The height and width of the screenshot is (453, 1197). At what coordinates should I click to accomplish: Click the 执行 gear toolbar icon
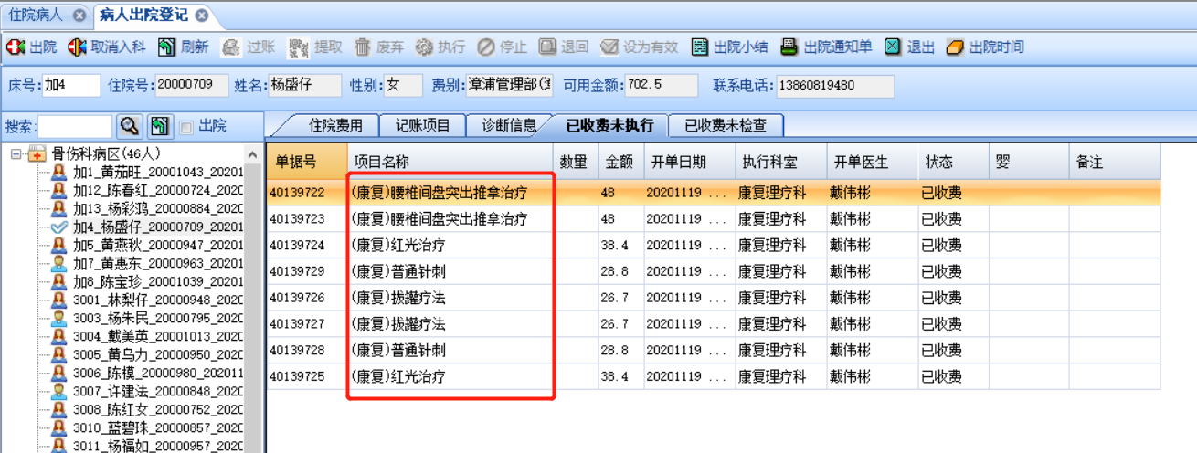pos(424,47)
